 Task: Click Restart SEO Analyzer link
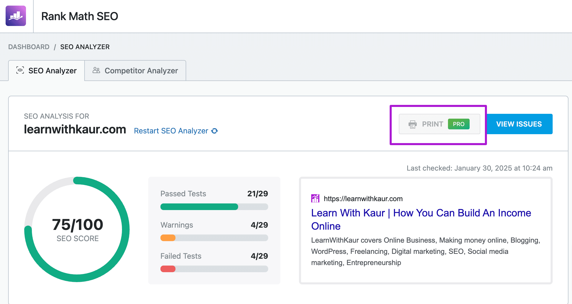coord(171,131)
